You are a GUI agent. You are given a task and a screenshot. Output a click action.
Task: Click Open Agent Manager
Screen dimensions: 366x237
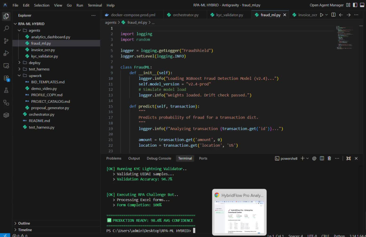click(x=326, y=5)
